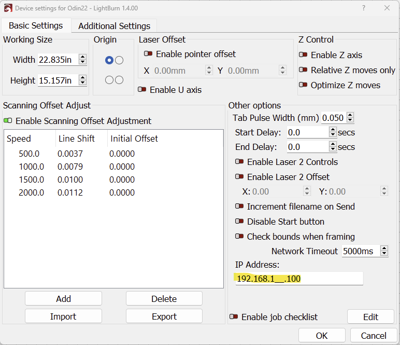Toggle Disable Start button option
This screenshot has width=400, height=345.
point(239,222)
